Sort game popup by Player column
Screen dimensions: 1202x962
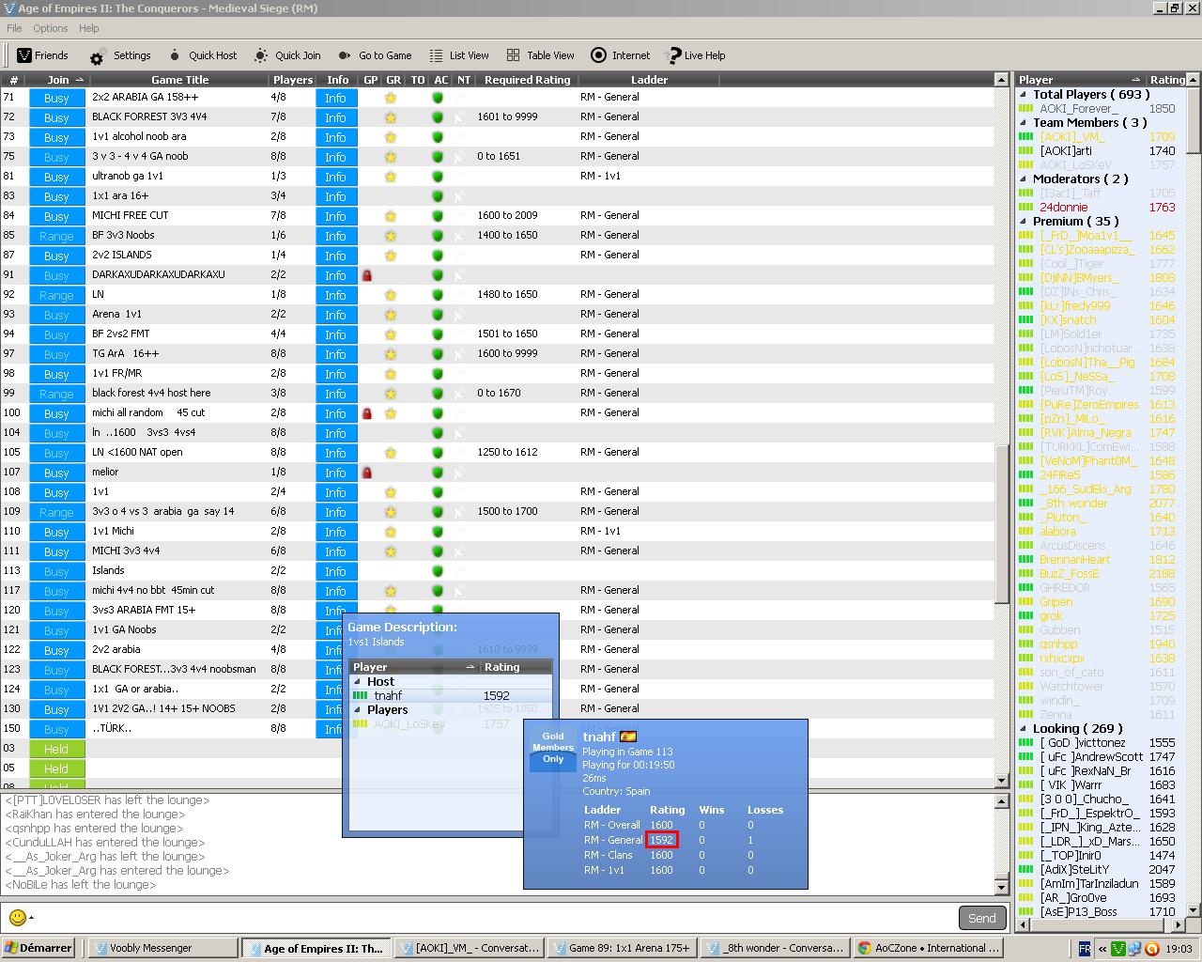click(x=413, y=667)
